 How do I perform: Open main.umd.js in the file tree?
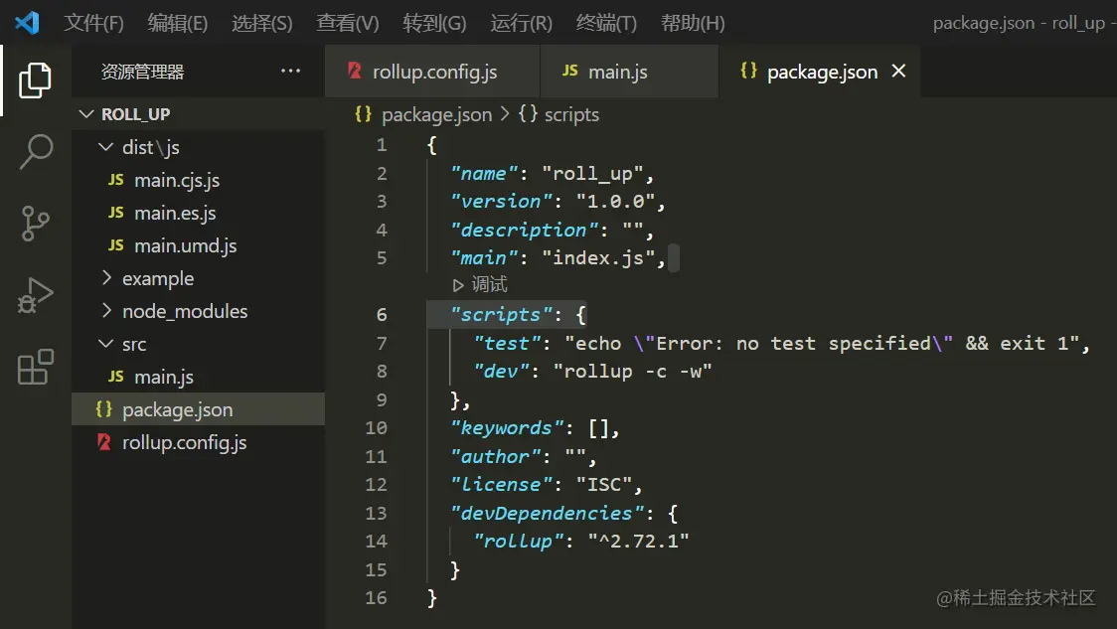click(198, 245)
